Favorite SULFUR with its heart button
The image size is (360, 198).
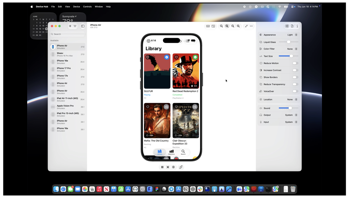[148, 57]
